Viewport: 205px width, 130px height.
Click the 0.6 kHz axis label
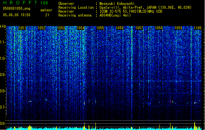pyautogui.click(x=3, y=123)
